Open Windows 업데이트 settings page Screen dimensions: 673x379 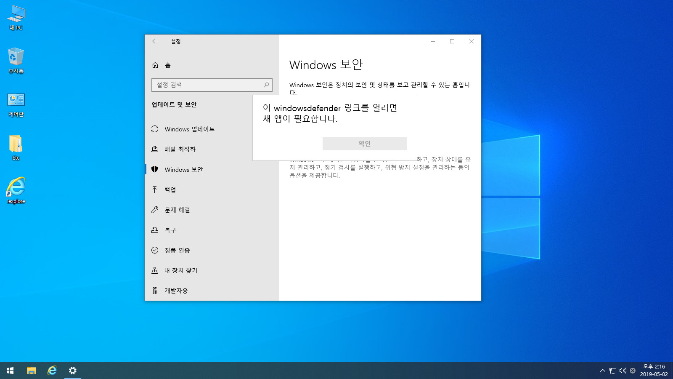(212, 129)
